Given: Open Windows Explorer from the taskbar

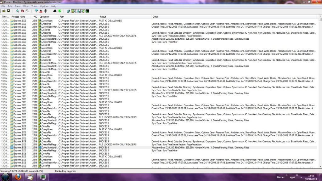Looking at the screenshot, I should coord(30,177).
